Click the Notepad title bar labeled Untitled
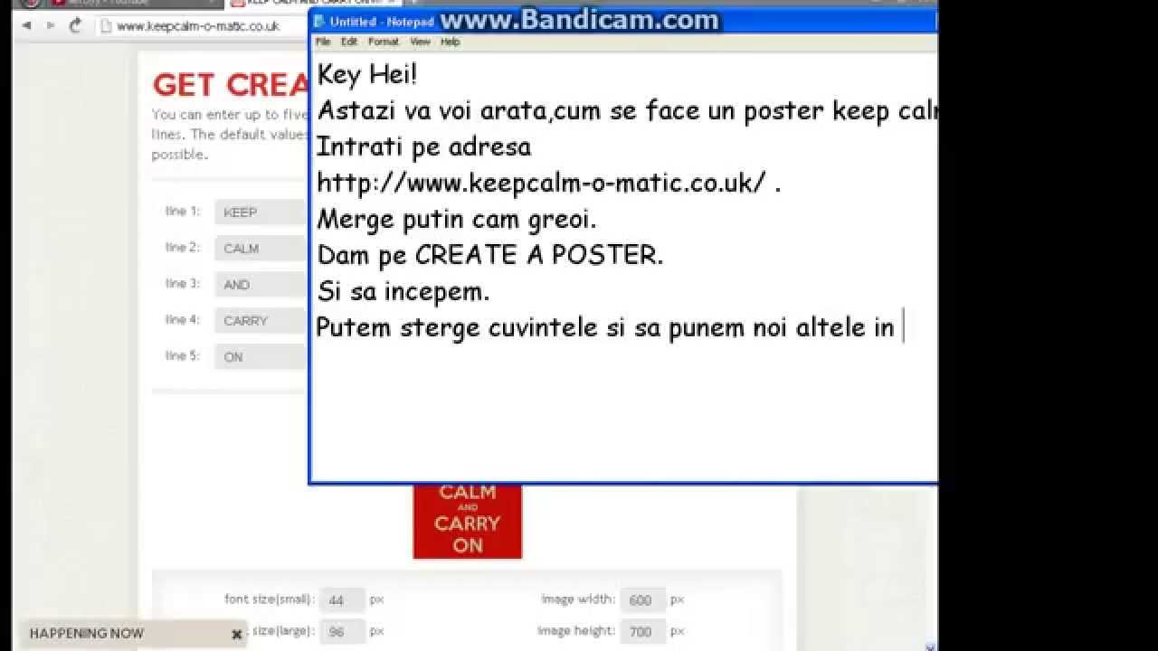The height and width of the screenshot is (651, 1158). 624,21
